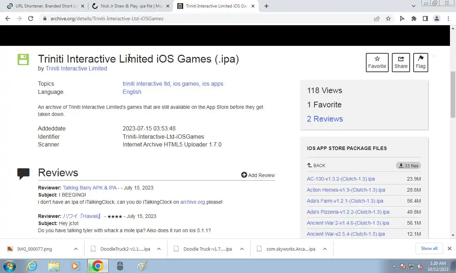This screenshot has width=456, height=273.
Task: Expand options for IMG_000077.png download
Action: [x=76, y=249]
